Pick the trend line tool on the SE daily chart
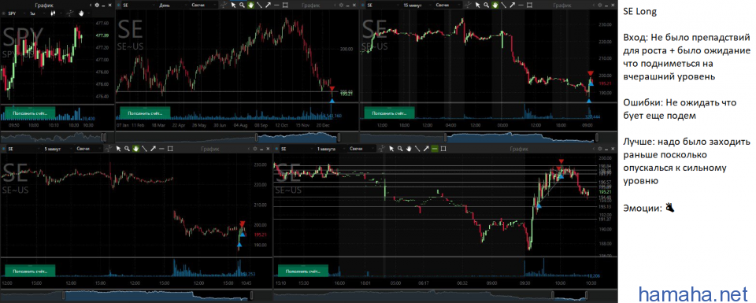This screenshot has height=303, width=756. (260, 6)
